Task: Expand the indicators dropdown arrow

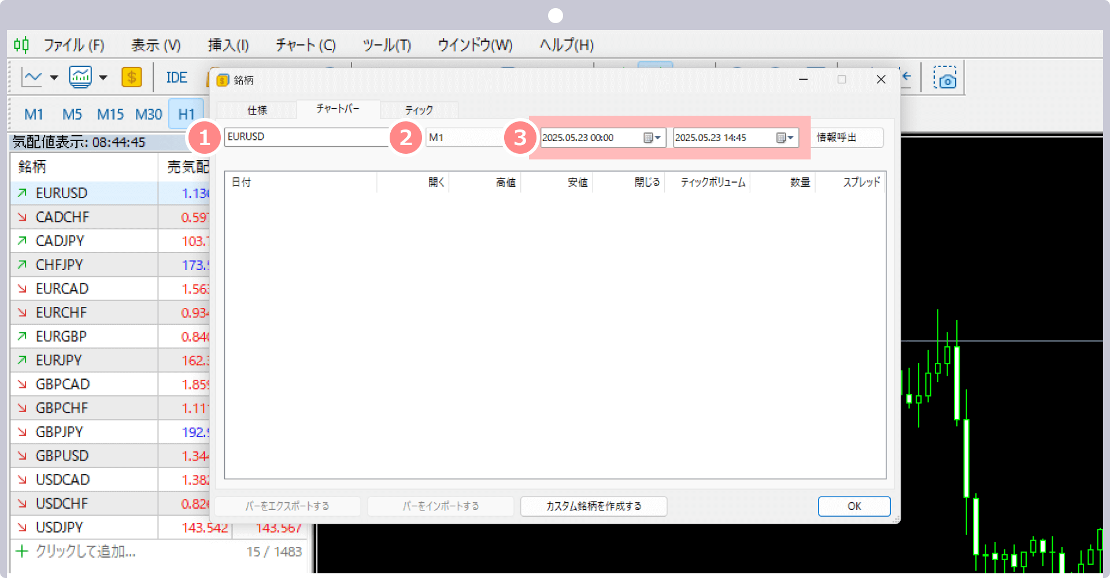Action: [103, 77]
